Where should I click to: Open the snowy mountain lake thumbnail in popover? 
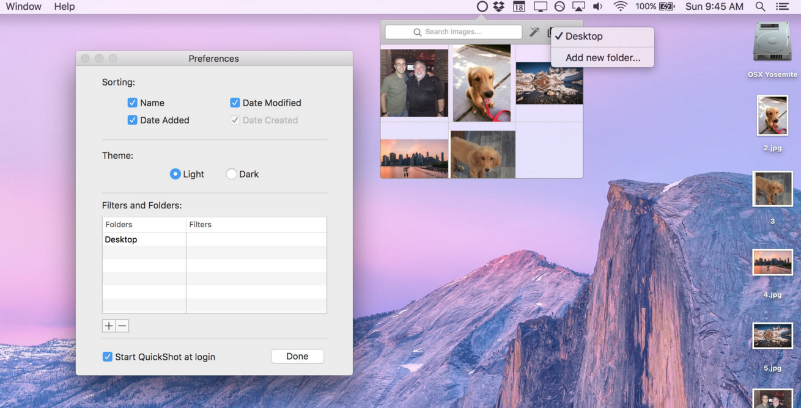coord(549,83)
